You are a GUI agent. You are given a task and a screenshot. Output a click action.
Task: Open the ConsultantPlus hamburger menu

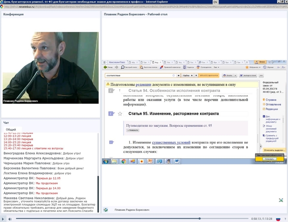coord(105,62)
